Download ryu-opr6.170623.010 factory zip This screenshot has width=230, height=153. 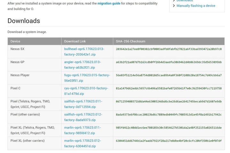click(86, 91)
